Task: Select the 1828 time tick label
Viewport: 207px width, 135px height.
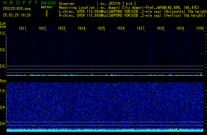Action: click(x=160, y=28)
